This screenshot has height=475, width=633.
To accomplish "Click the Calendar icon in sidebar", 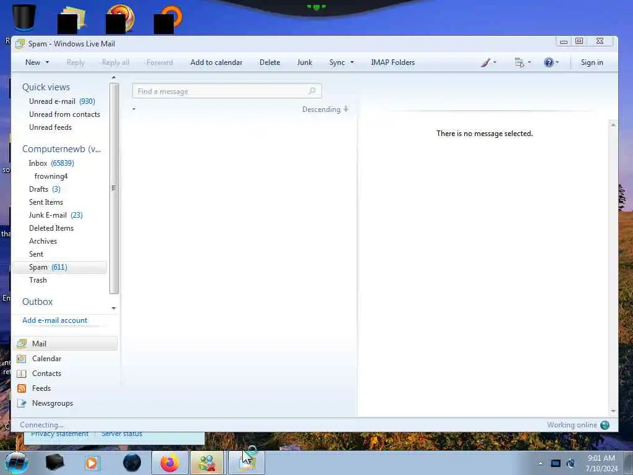I will click(22, 359).
